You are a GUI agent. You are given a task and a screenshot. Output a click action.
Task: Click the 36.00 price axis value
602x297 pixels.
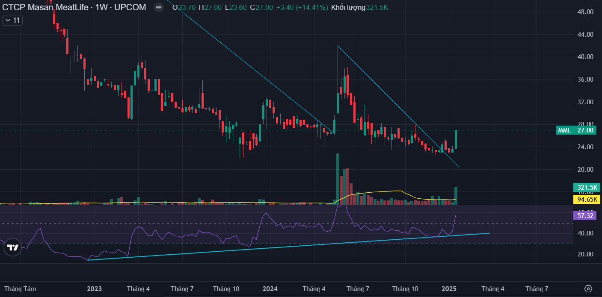(x=584, y=79)
